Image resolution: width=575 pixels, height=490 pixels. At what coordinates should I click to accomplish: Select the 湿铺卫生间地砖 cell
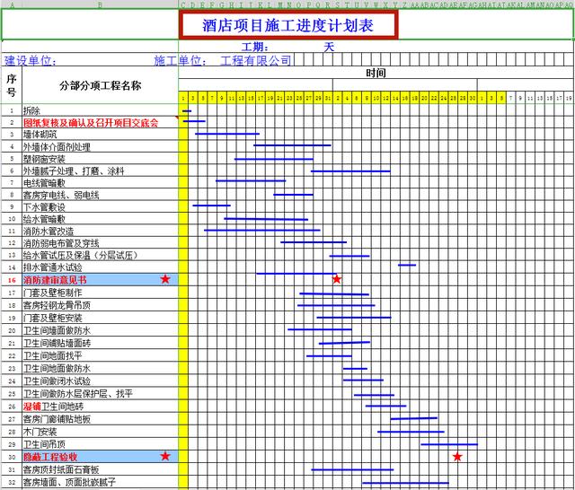100,407
